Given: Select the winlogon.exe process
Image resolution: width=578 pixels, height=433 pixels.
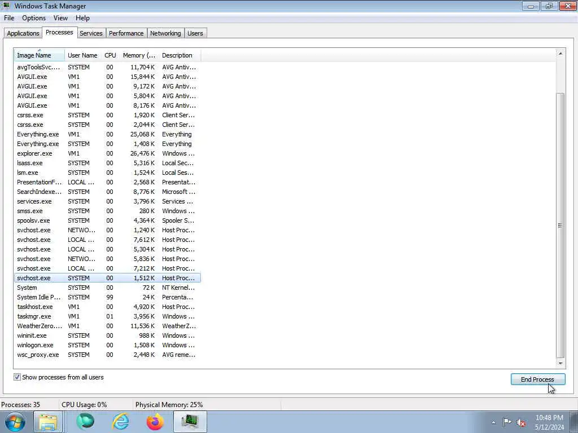Looking at the screenshot, I should pos(107,345).
